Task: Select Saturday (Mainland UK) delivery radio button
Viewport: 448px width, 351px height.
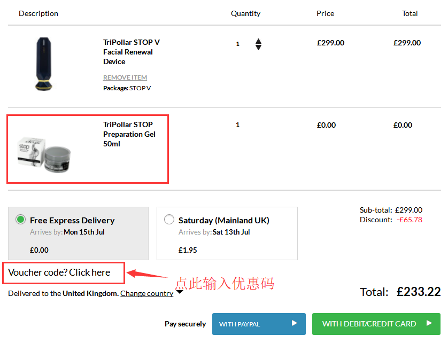Action: (169, 220)
